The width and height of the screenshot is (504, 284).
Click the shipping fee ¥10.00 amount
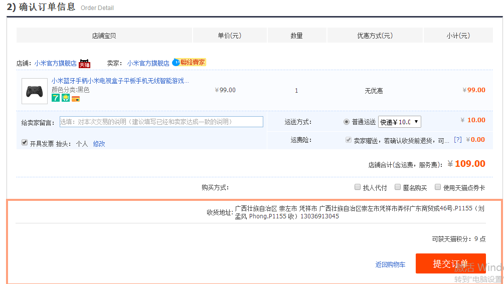pyautogui.click(x=473, y=120)
